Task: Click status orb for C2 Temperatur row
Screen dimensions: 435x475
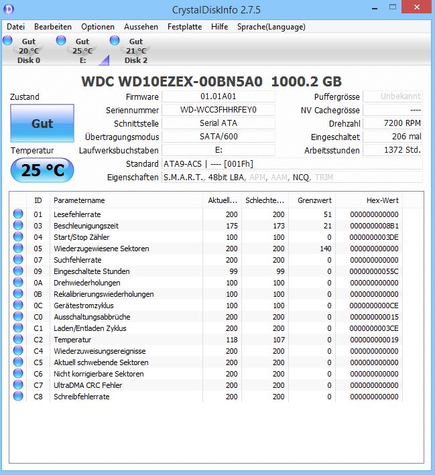Action: tap(18, 339)
